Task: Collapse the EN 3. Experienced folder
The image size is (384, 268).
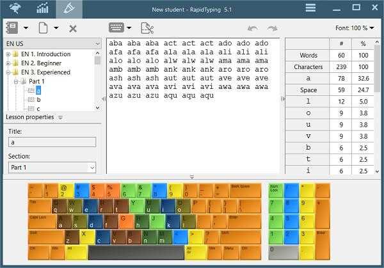Action: tap(8, 72)
